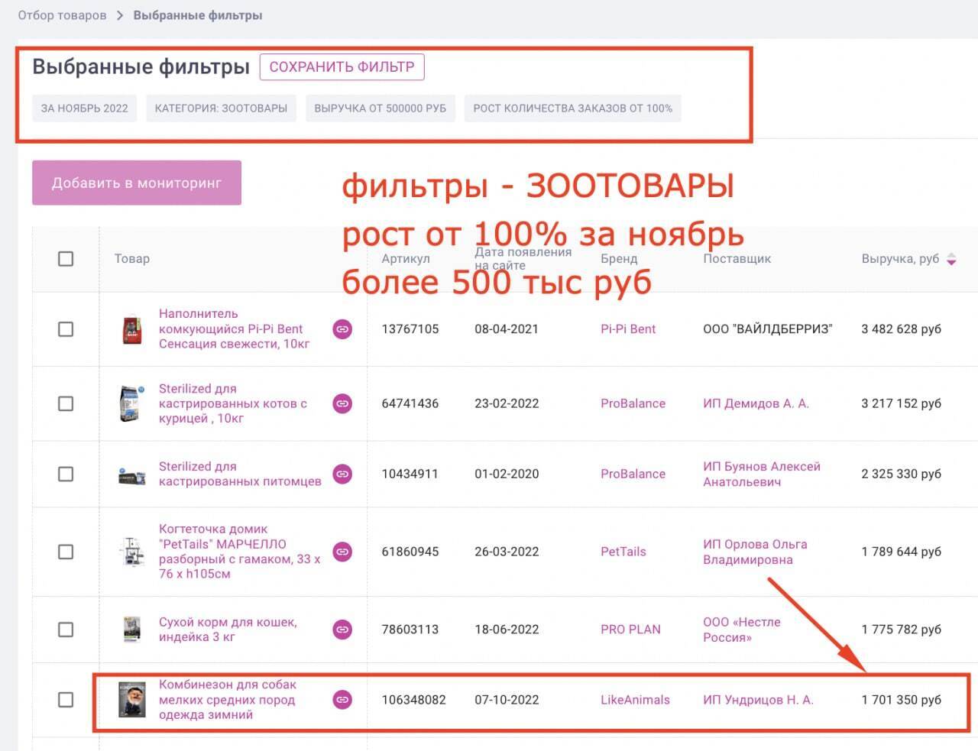
Task: Click the Бренд column header
Action: click(619, 259)
